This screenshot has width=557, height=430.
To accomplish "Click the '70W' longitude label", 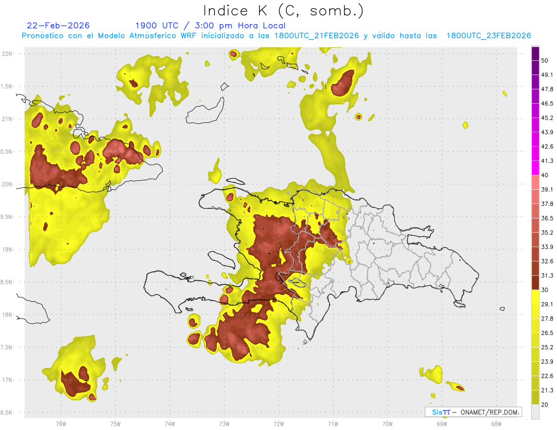I will (387, 424).
